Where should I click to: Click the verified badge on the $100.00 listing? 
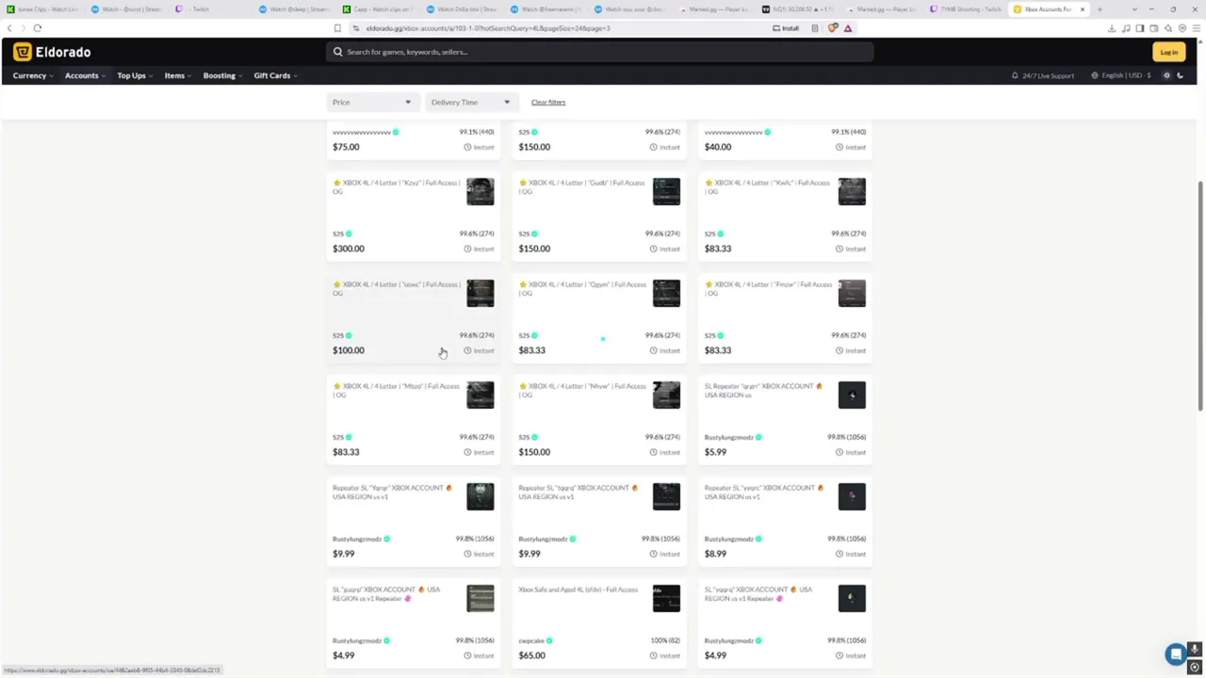pyautogui.click(x=349, y=335)
